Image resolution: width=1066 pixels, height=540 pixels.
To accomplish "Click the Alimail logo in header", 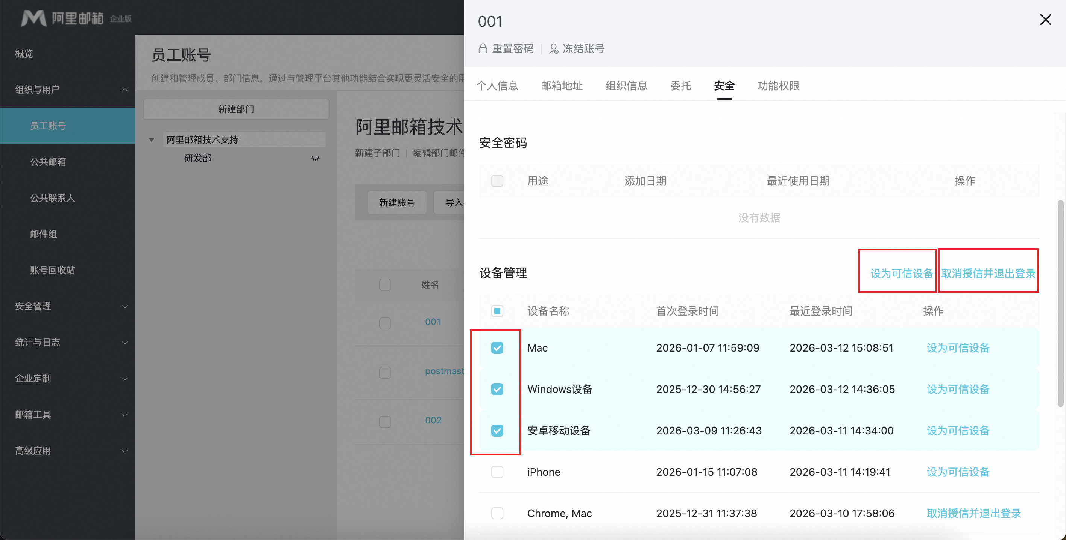I will (x=34, y=18).
